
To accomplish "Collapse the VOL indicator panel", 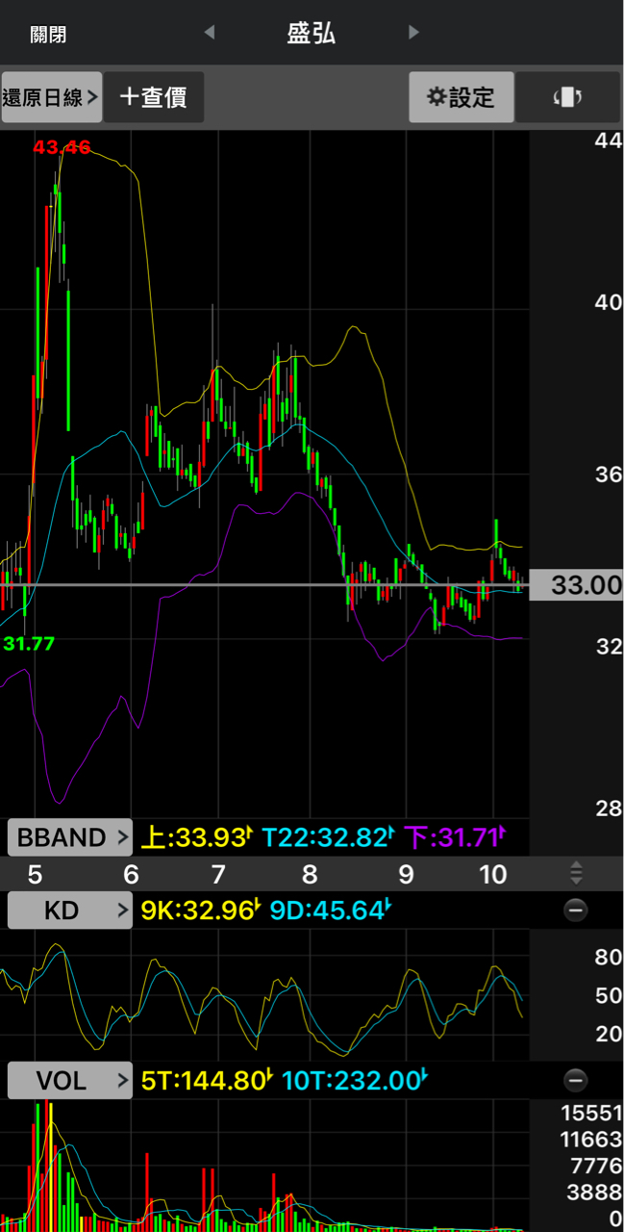I will [575, 1080].
